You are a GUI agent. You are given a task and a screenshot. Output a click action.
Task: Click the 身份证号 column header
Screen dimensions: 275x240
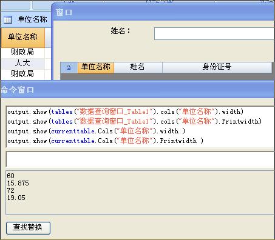click(x=217, y=67)
